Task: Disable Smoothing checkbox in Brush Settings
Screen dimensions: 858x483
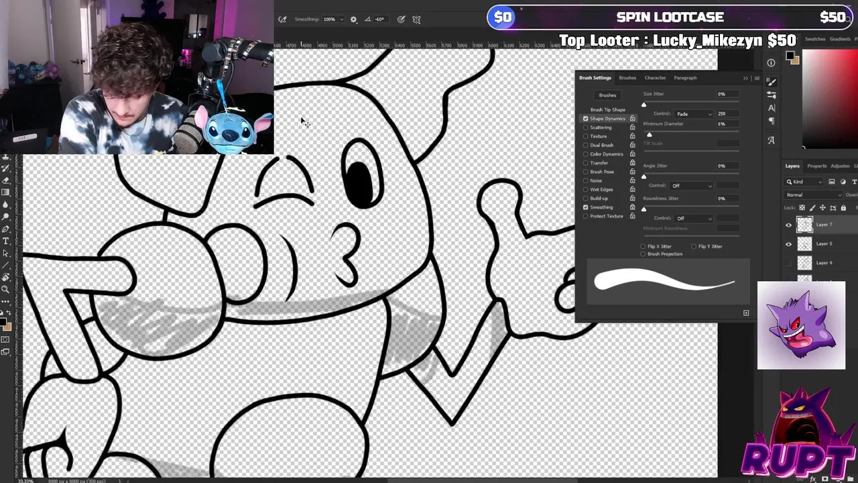Action: point(586,207)
